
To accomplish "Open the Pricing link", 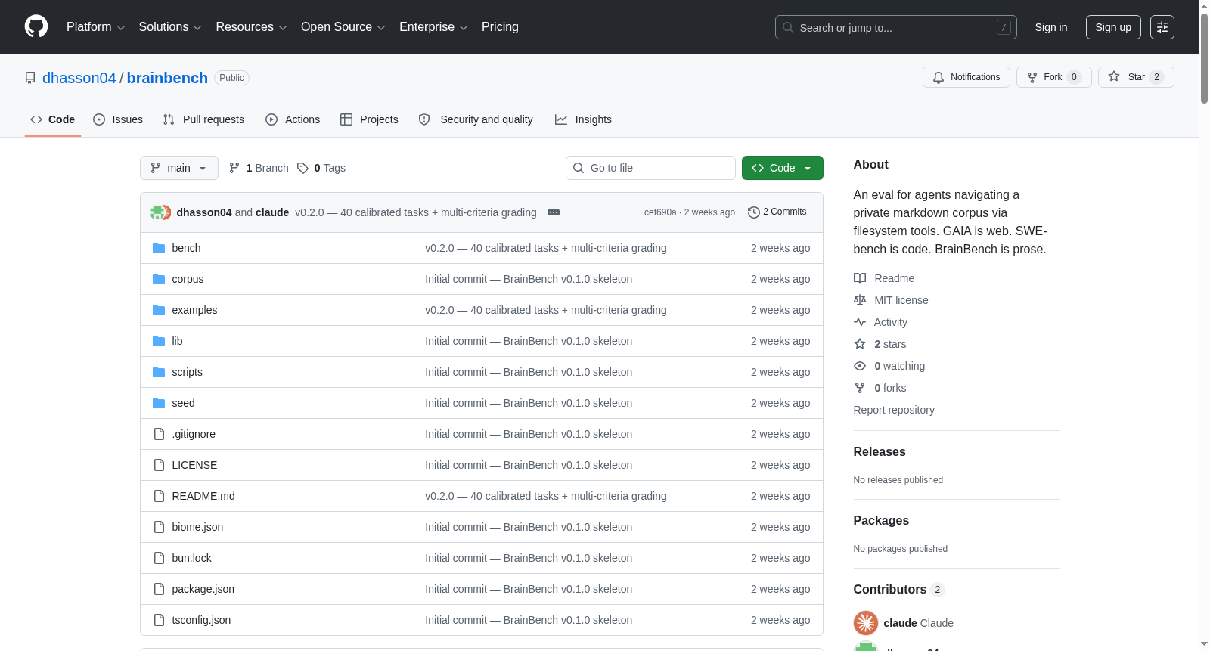I will coord(500,27).
